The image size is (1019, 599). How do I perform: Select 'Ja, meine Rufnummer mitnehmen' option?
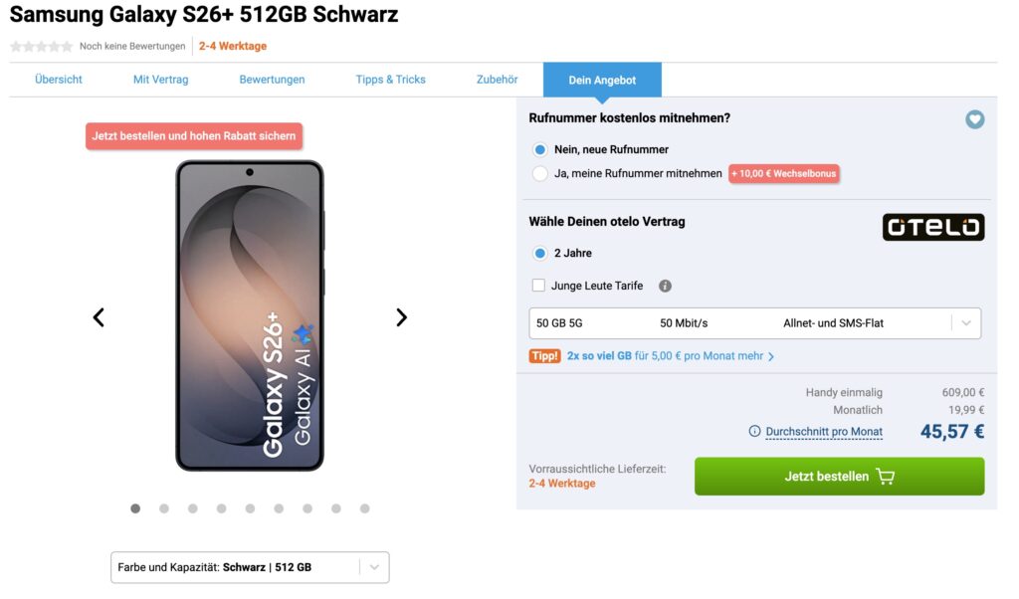pos(540,173)
